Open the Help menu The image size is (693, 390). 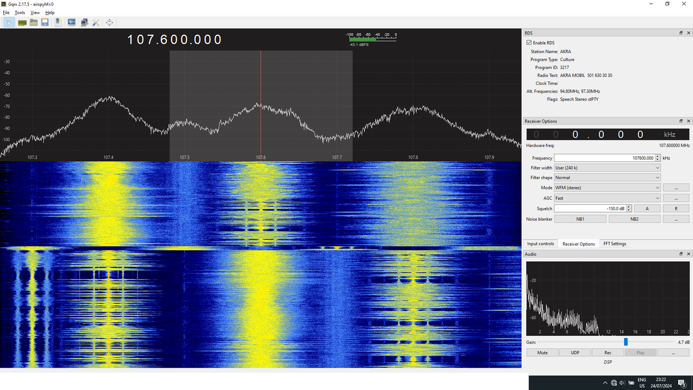[x=50, y=12]
